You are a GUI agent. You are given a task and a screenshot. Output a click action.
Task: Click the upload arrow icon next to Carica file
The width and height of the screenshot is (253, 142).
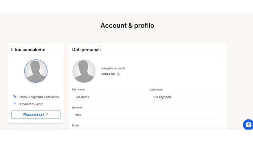pyautogui.click(x=119, y=74)
